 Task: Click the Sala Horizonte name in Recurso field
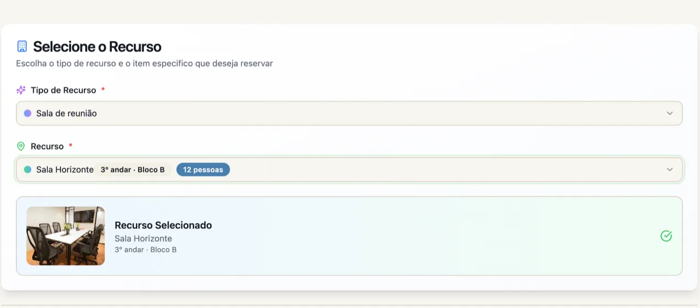65,169
